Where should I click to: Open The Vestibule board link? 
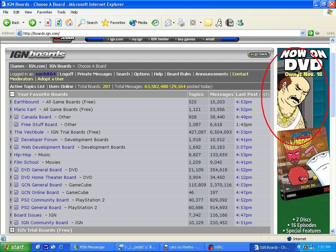click(x=29, y=132)
